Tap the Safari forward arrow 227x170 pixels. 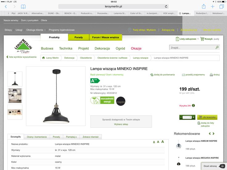[14, 6]
